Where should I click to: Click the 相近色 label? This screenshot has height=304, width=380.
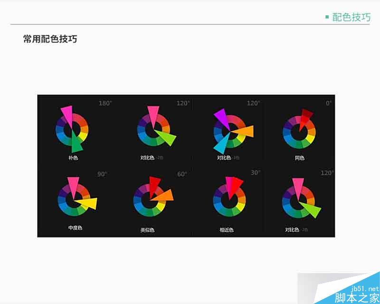tap(227, 229)
